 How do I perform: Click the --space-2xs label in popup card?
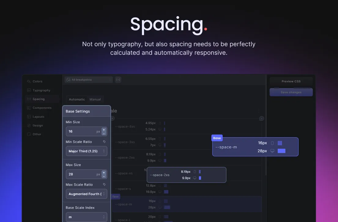(159, 175)
